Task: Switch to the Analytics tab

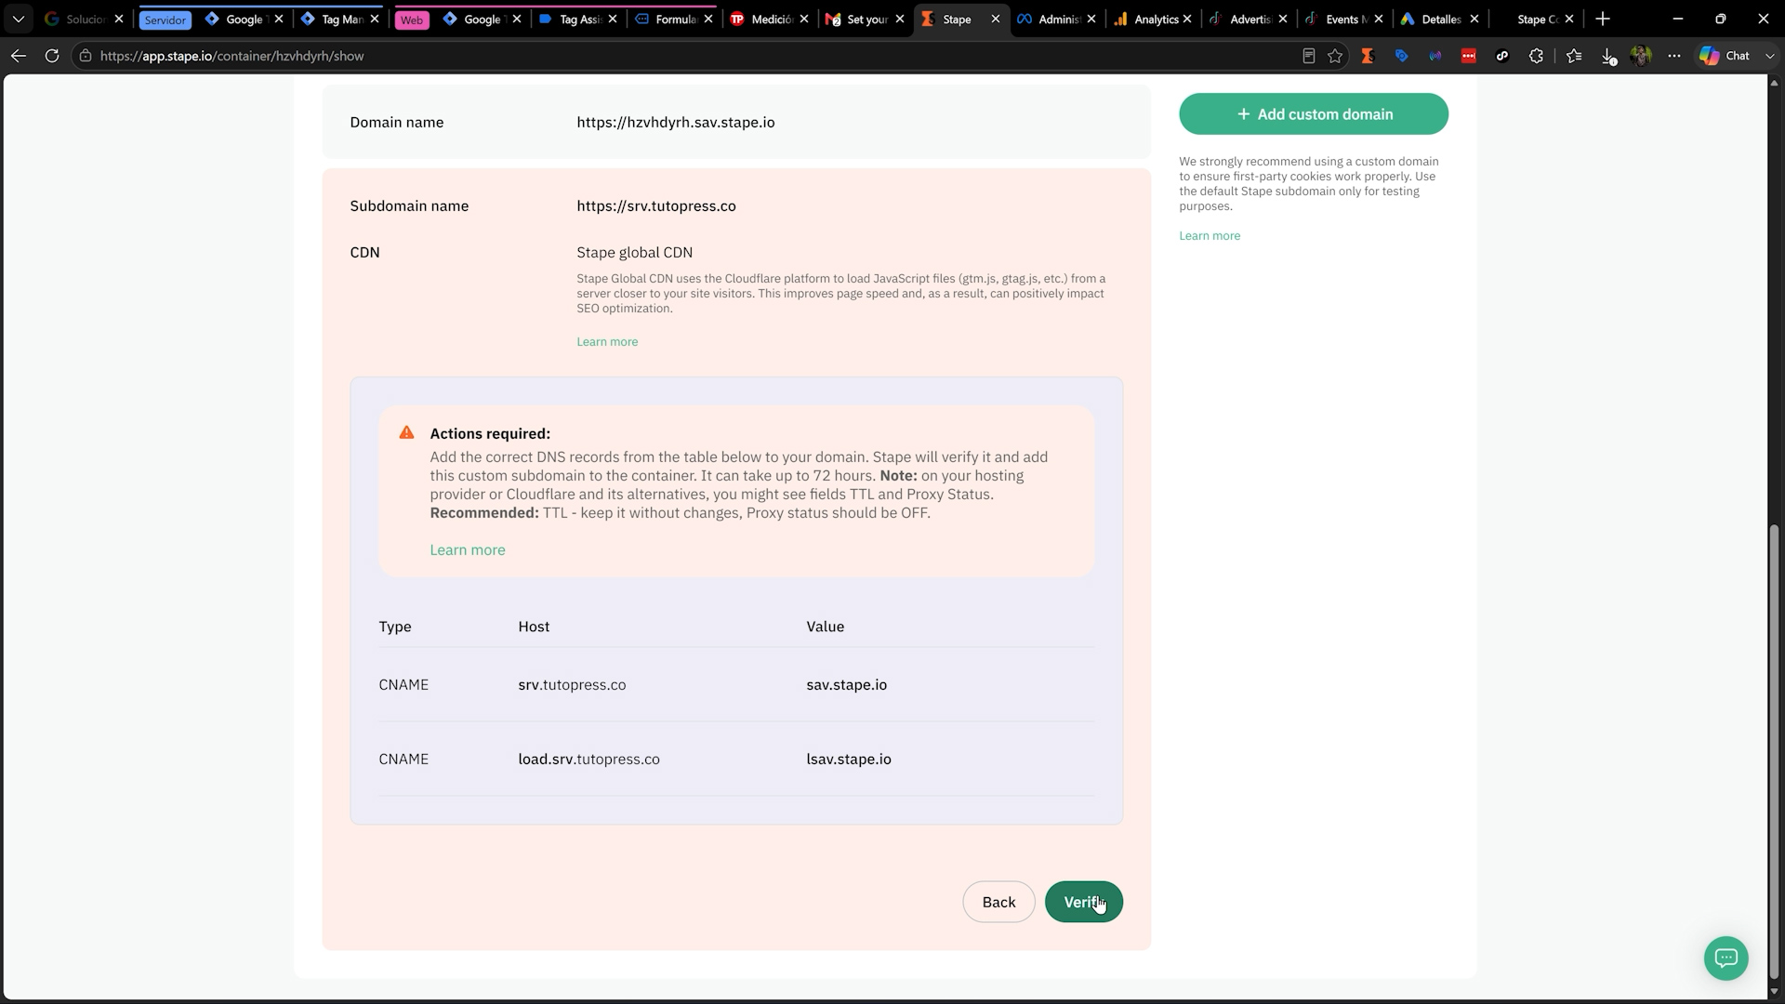Action: (1145, 19)
